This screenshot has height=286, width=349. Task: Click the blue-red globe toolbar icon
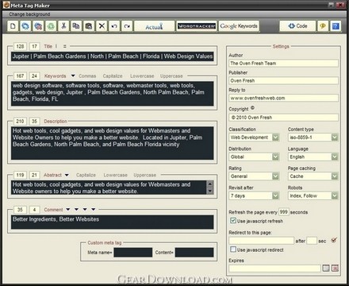click(38, 26)
